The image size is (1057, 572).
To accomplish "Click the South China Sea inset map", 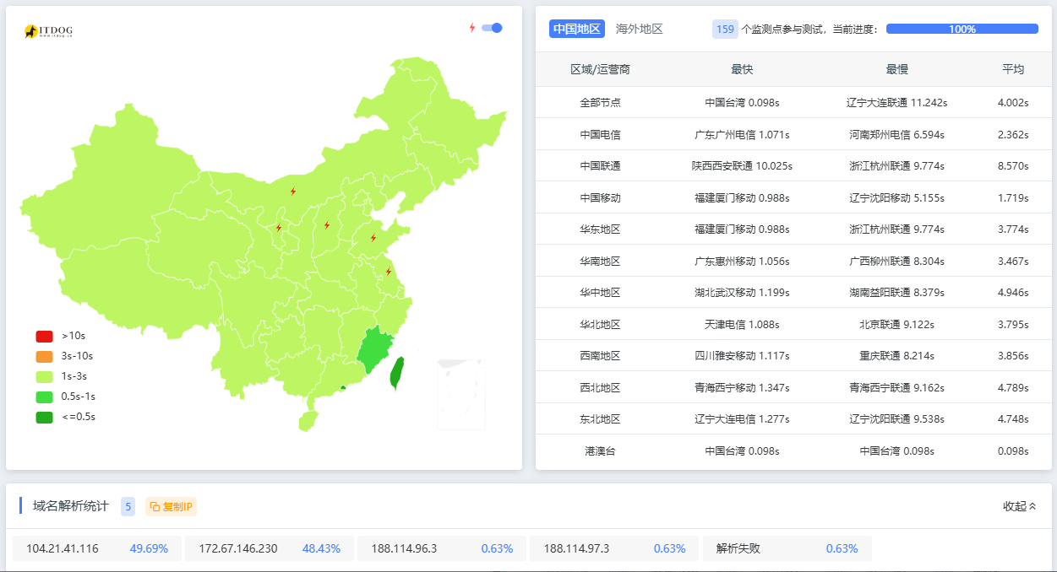I will coord(460,394).
